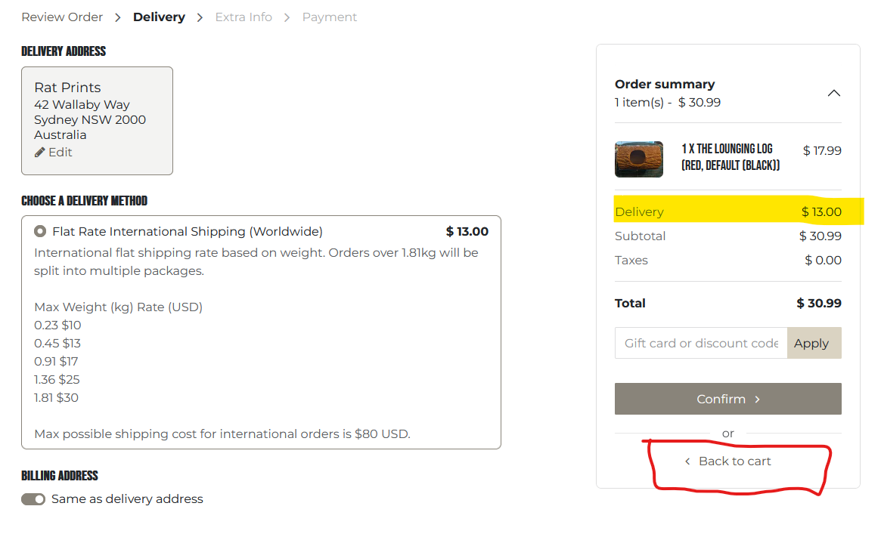The image size is (881, 537).
Task: Click the left chevron beside Back to cart
Action: click(x=687, y=461)
